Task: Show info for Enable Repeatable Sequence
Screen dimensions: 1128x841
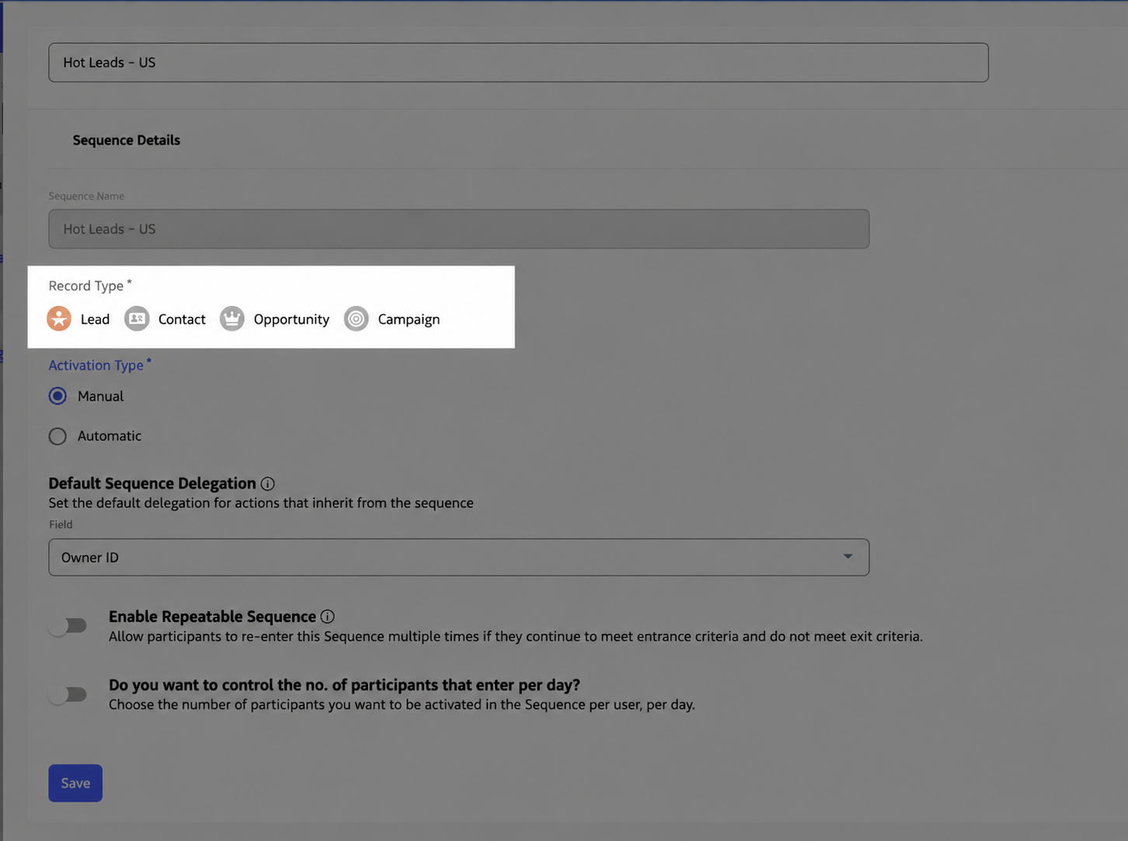Action: tap(328, 617)
